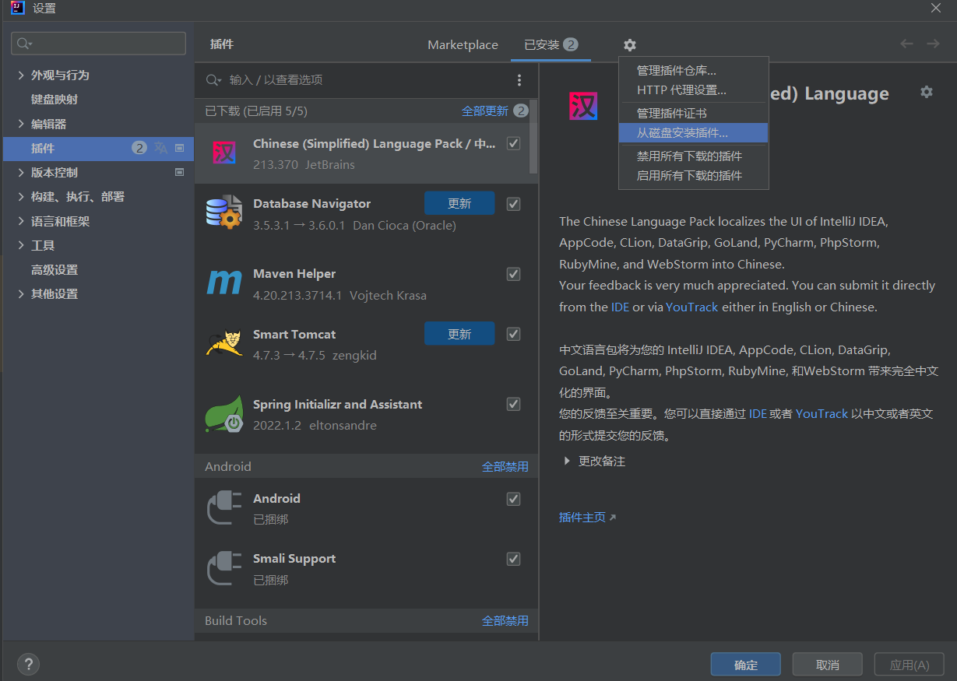Screen dimensions: 957x681
Task: Select 禁用所有下载的插件 menu item
Action: point(694,156)
